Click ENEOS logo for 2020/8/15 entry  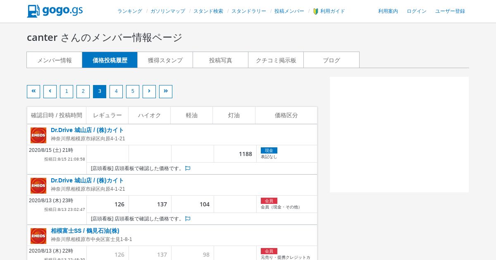pos(38,135)
